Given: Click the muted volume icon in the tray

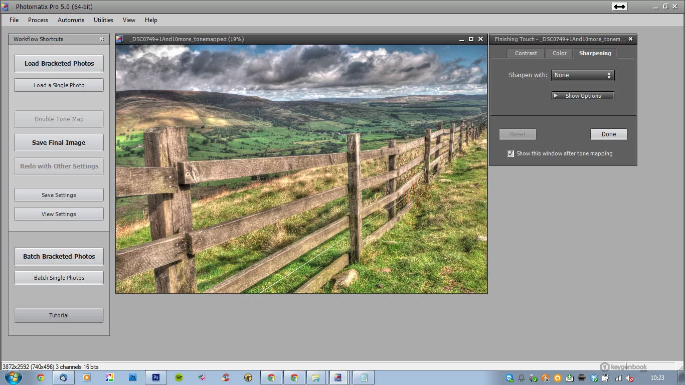Looking at the screenshot, I should [630, 378].
